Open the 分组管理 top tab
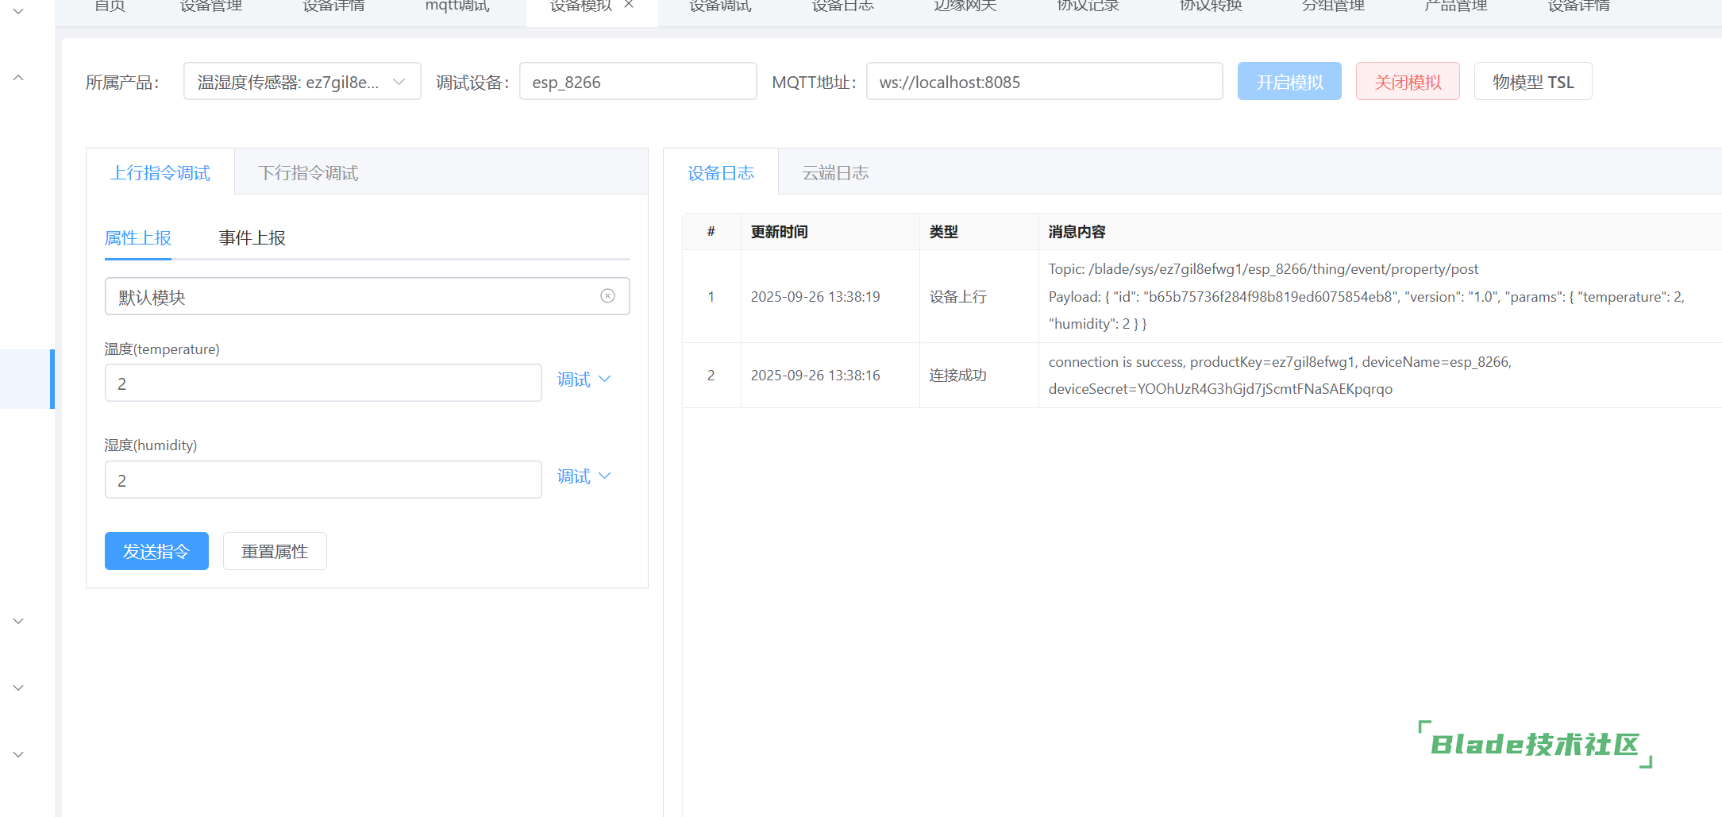This screenshot has width=1722, height=817. 1333,6
